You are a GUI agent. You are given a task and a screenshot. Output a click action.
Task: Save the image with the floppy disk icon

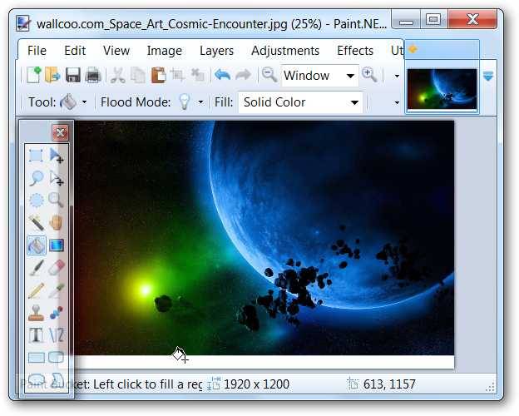coord(73,75)
